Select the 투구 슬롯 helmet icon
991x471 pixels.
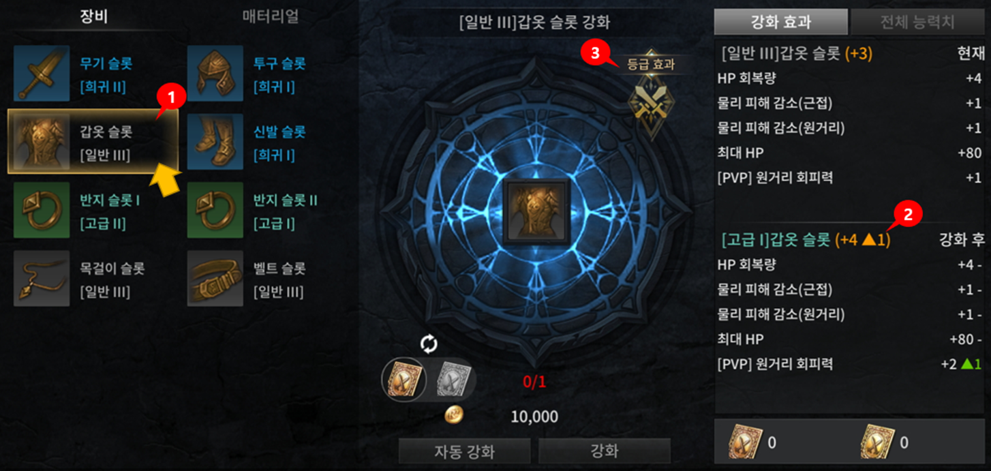click(215, 74)
